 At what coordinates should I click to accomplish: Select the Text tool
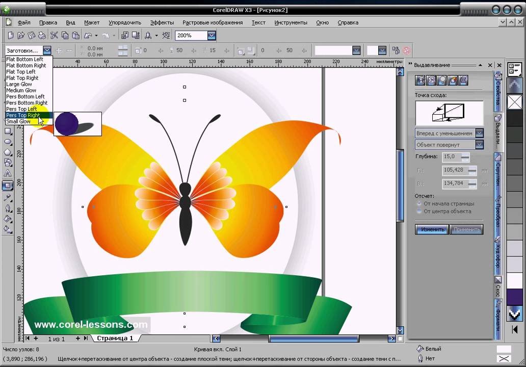point(8,174)
